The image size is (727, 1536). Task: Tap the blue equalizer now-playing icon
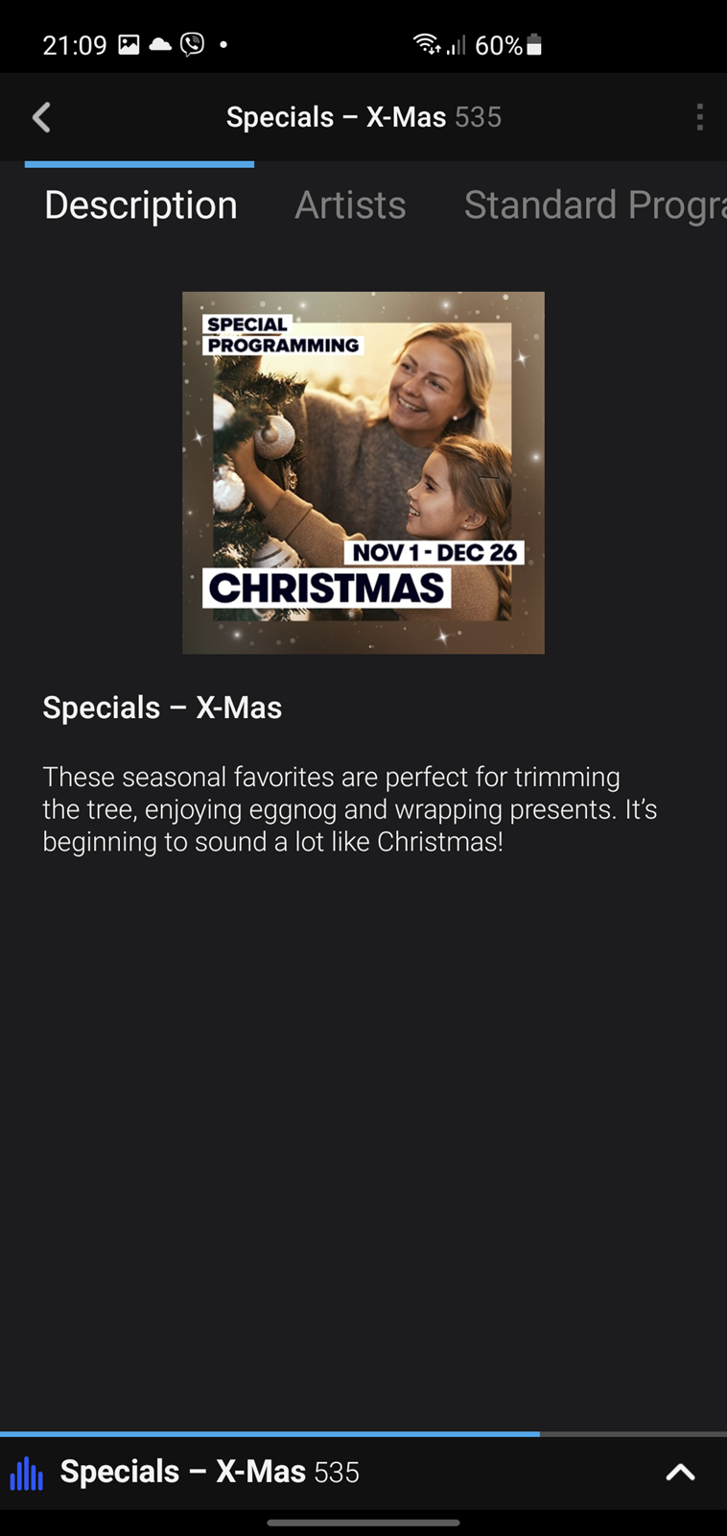pyautogui.click(x=26, y=1473)
